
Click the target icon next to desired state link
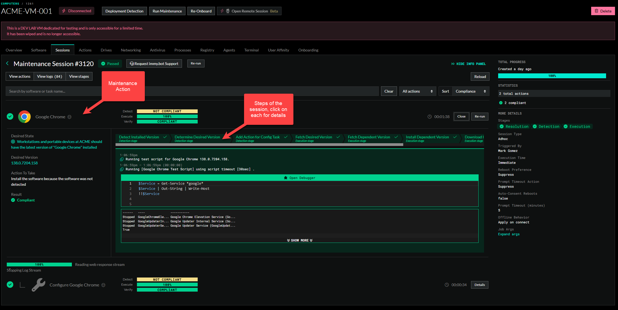[x=13, y=142]
